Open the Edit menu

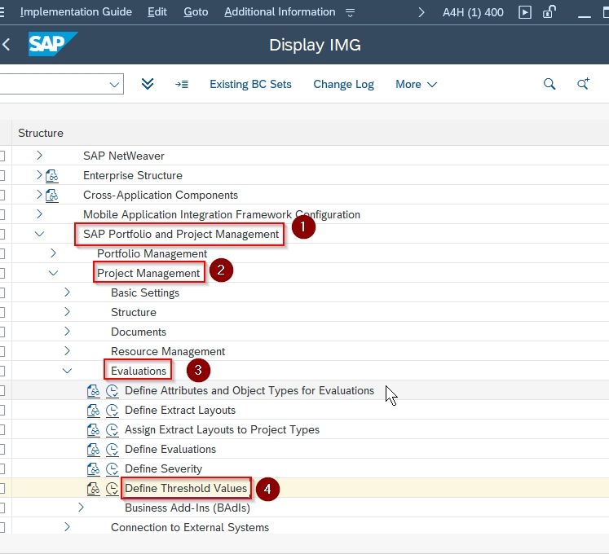(x=157, y=12)
